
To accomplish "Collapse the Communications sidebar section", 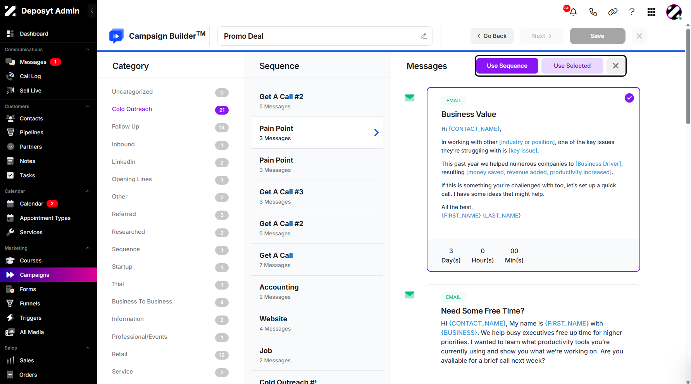I will click(x=88, y=50).
